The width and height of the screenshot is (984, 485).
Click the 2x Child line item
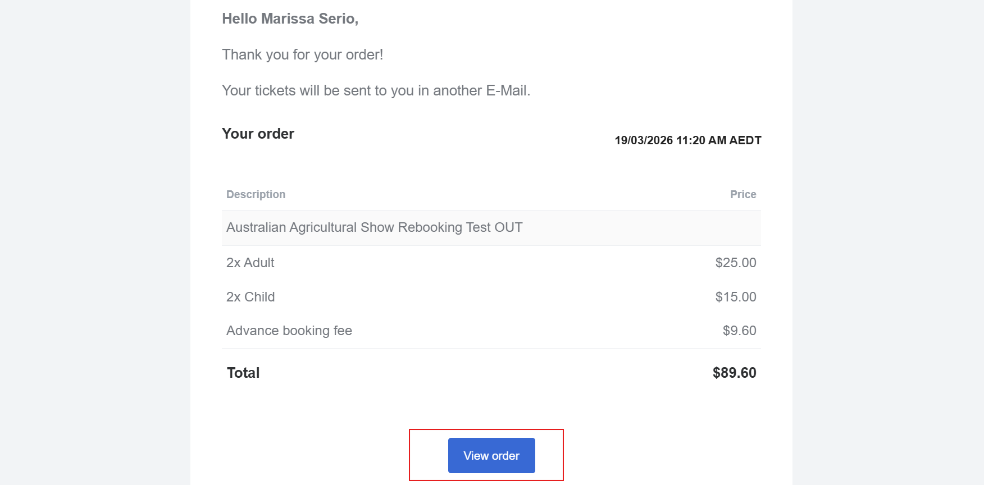click(x=250, y=297)
